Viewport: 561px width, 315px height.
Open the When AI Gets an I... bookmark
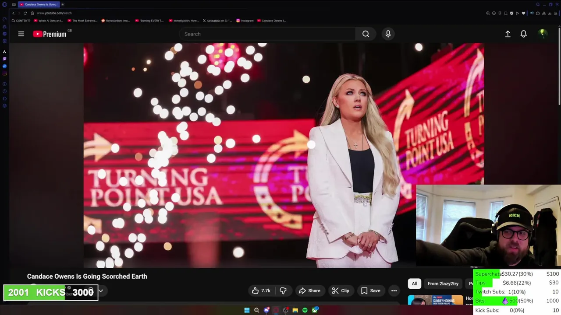pyautogui.click(x=48, y=21)
